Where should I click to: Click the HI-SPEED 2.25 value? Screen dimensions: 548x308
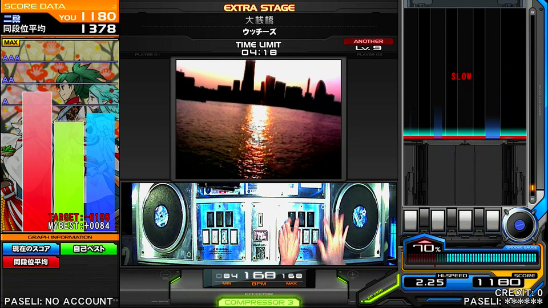coord(430,282)
